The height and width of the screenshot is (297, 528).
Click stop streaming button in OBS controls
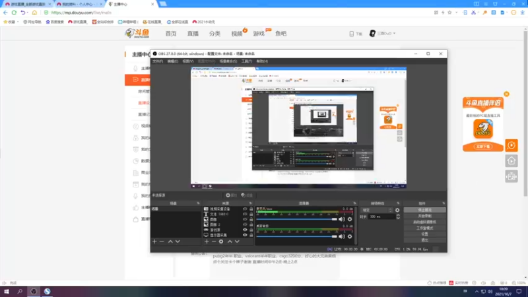pos(424,210)
